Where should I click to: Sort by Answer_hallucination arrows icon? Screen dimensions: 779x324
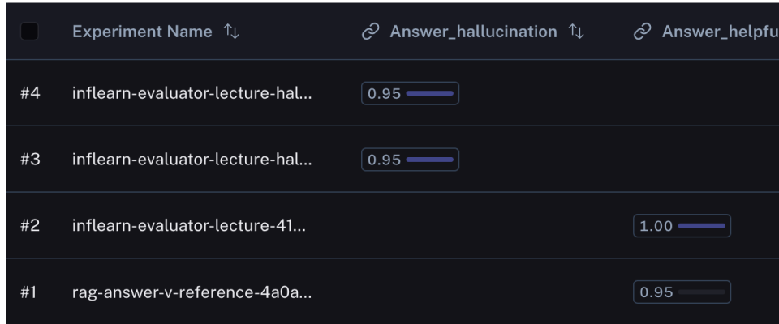576,32
